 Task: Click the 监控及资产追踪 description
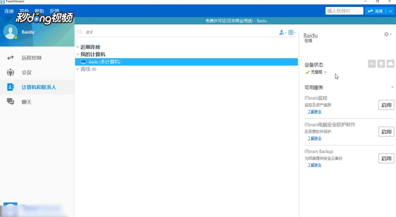click(317, 105)
